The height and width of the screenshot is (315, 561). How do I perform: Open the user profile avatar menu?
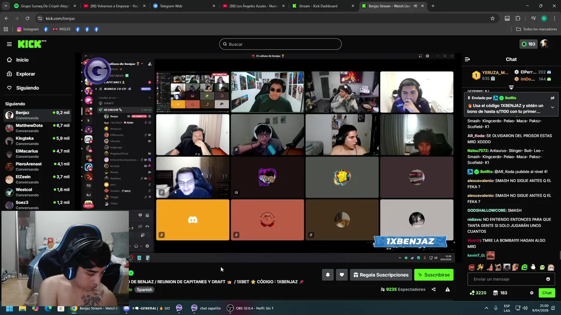[544, 44]
